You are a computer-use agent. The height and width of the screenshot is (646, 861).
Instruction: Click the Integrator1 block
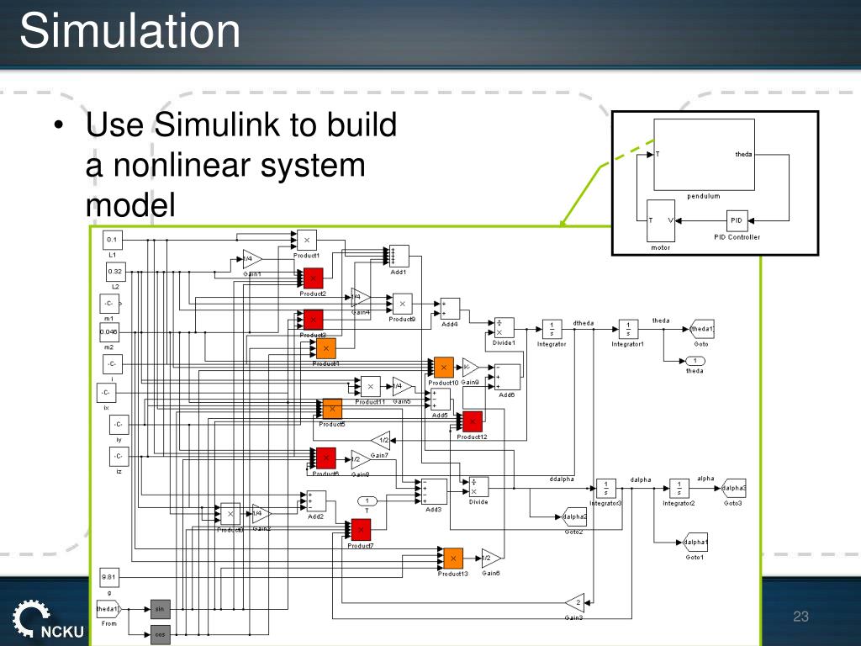[628, 330]
